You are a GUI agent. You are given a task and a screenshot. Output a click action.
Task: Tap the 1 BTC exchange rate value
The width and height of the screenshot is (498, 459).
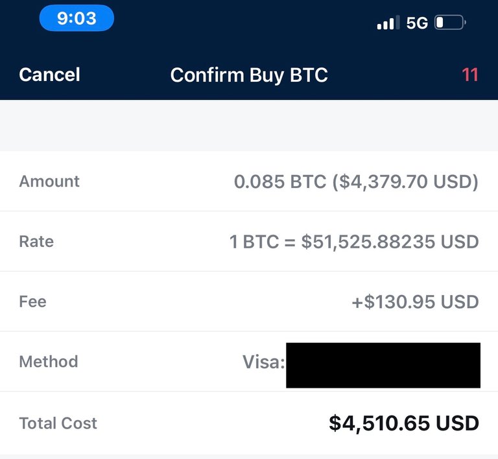pos(354,242)
